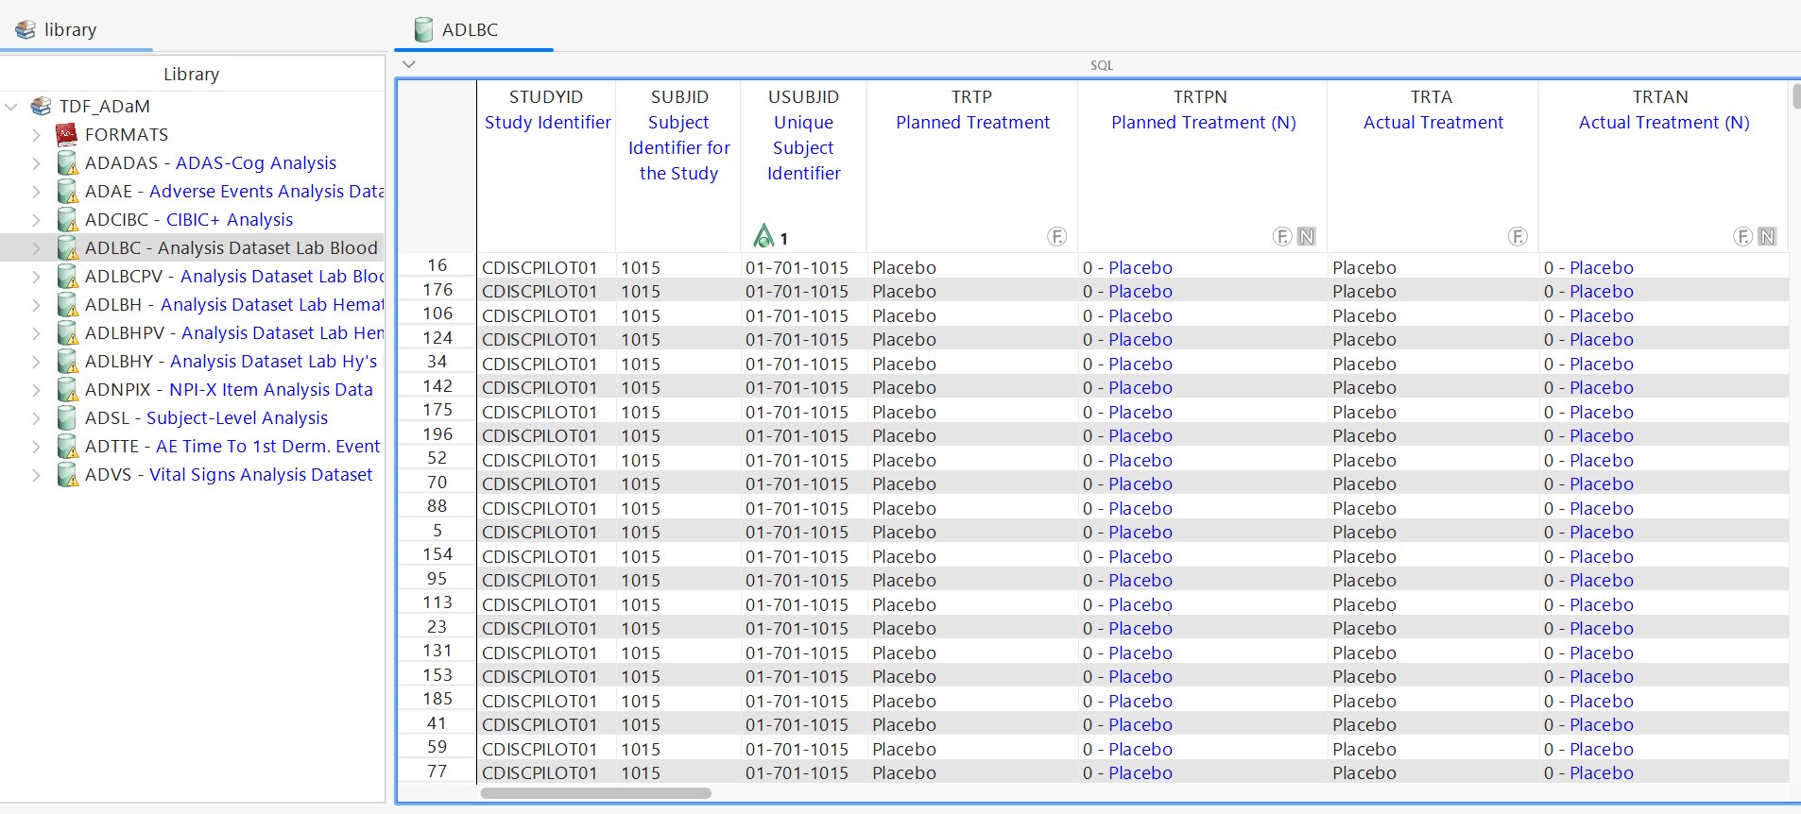Click the USUBJID column header
The image size is (1801, 814).
(803, 165)
